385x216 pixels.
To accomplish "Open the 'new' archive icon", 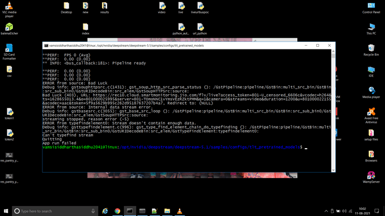I will (x=85, y=8).
